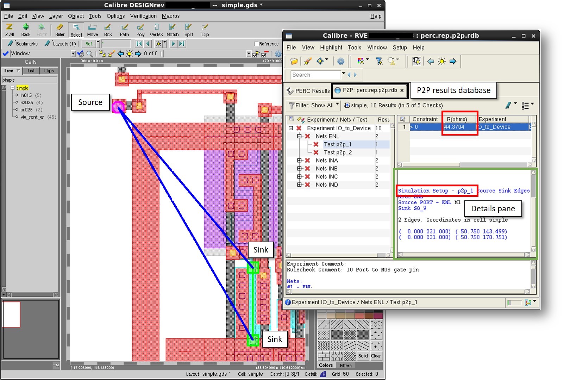Click the Clear pattern button
The image size is (564, 380).
coord(376,356)
